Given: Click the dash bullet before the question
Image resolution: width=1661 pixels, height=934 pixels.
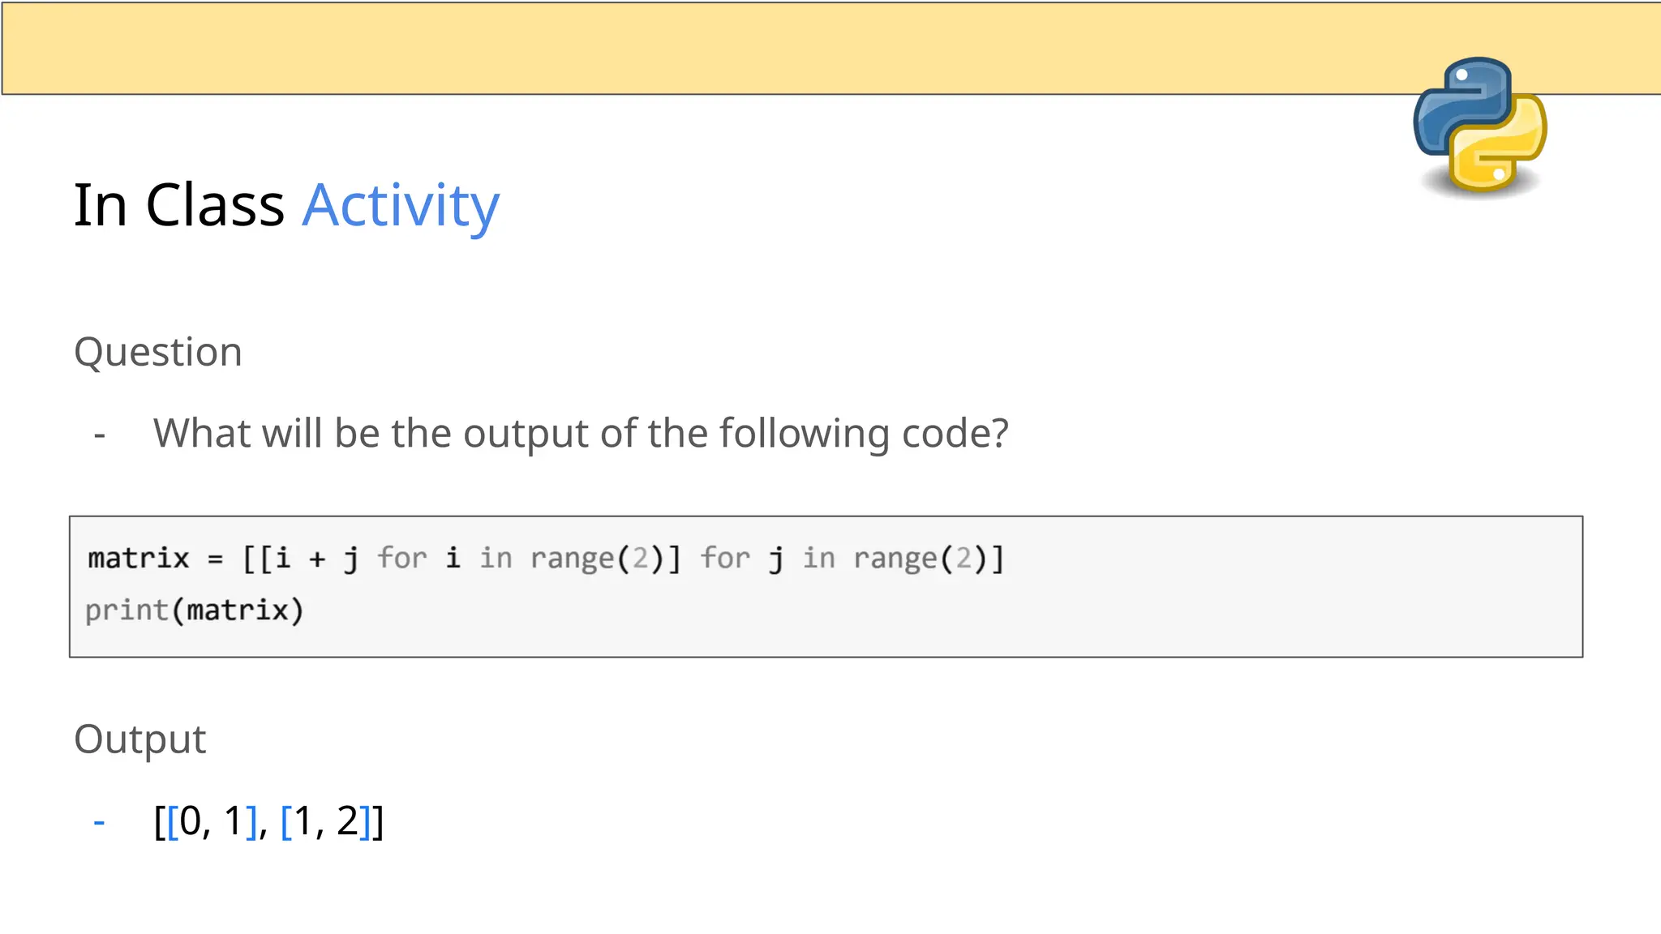Looking at the screenshot, I should pyautogui.click(x=100, y=435).
